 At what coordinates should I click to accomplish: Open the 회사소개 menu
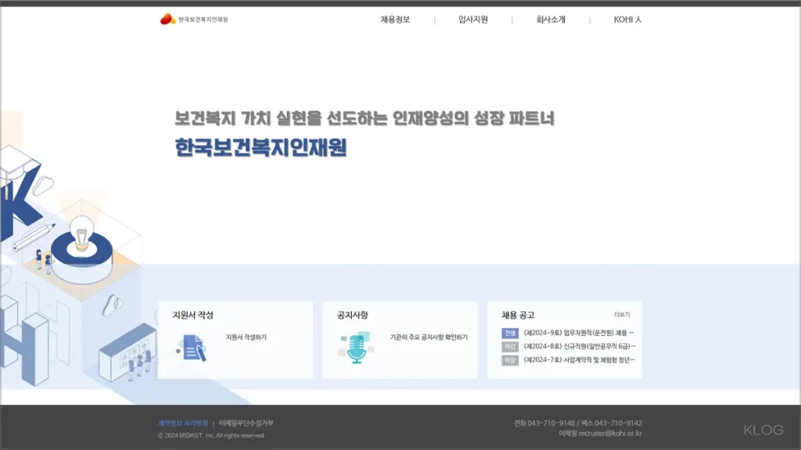coord(551,20)
